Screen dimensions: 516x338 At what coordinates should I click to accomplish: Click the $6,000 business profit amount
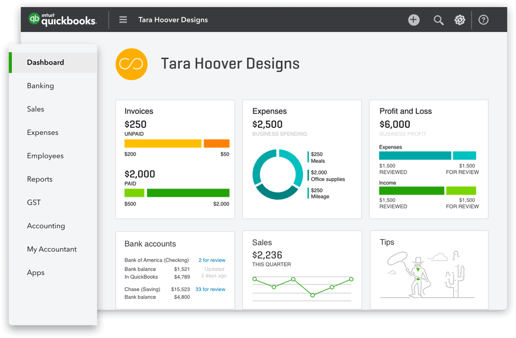click(395, 125)
